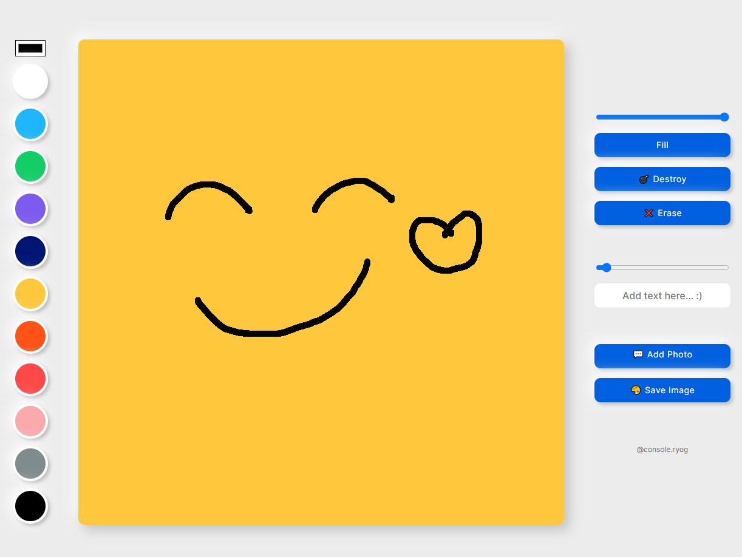The width and height of the screenshot is (742, 557).
Task: Click the Add text here input field
Action: [662, 295]
